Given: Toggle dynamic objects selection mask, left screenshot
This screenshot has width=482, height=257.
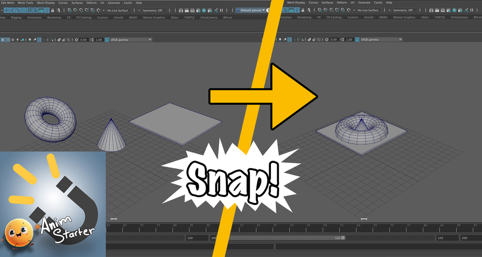Looking at the screenshot, I should click(x=35, y=10).
